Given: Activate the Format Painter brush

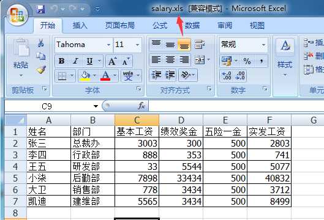Looking at the screenshot, I should 41,70.
